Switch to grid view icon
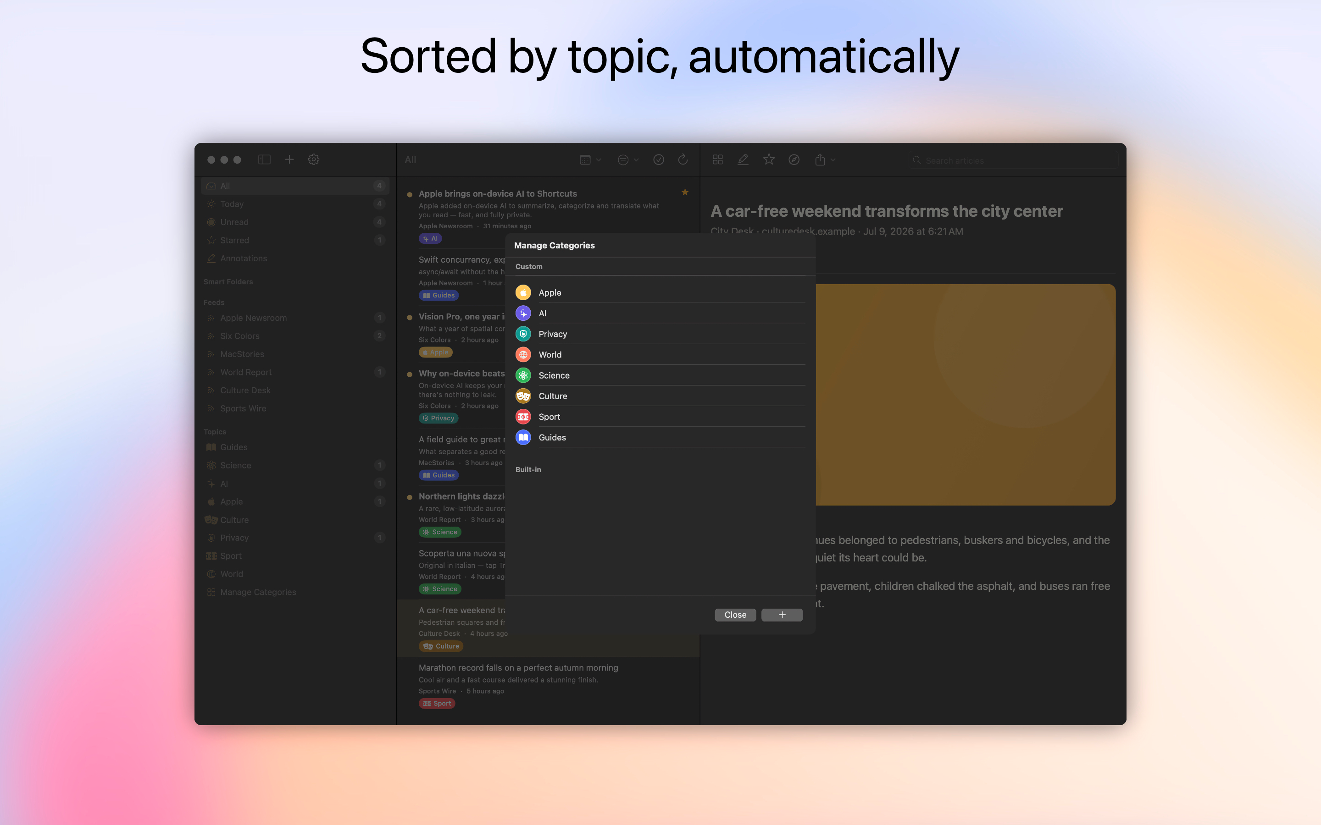This screenshot has height=825, width=1321. 718,159
